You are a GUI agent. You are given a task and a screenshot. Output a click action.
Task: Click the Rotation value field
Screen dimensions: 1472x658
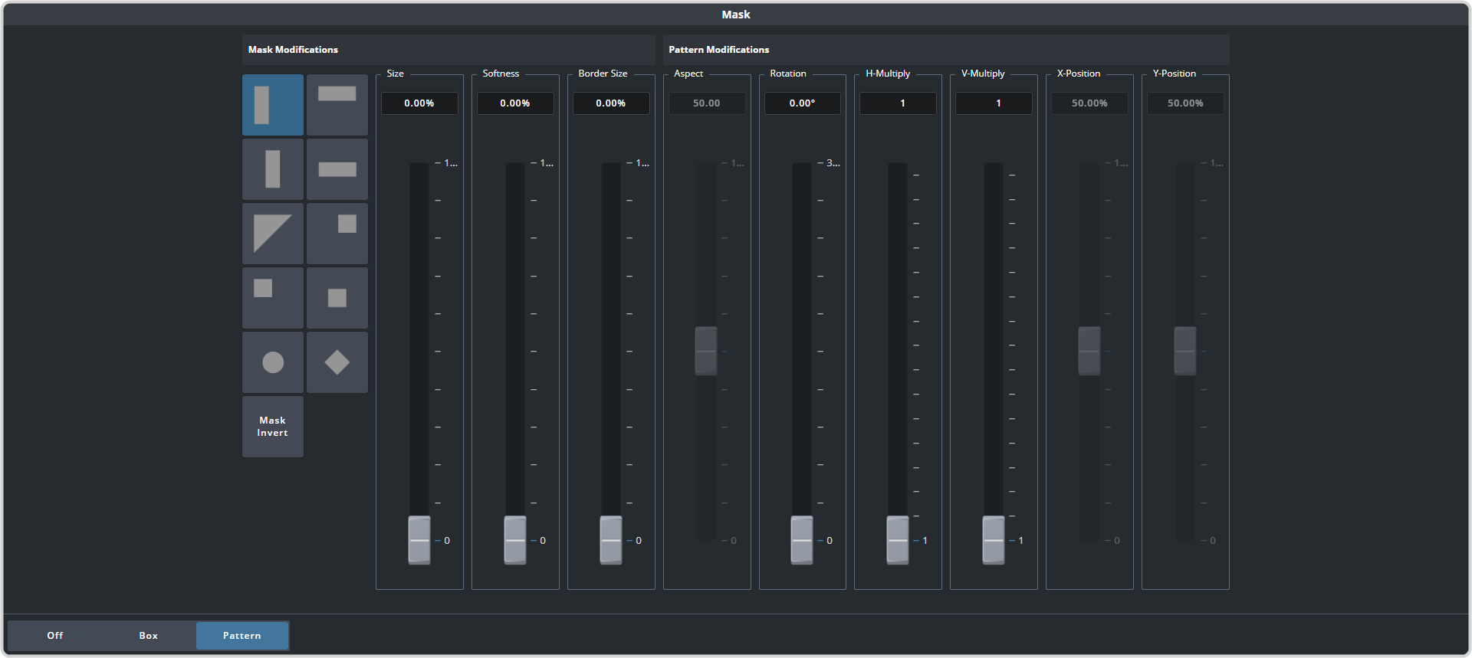click(803, 103)
